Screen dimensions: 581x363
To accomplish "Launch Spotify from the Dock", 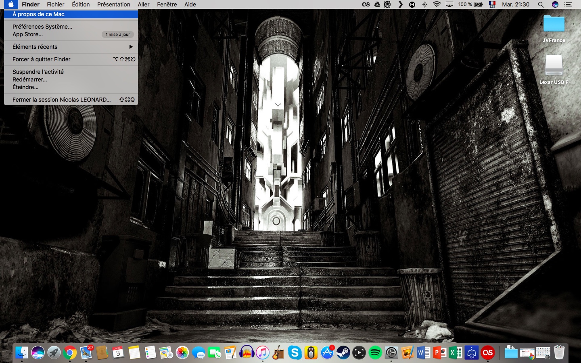I will pyautogui.click(x=375, y=353).
